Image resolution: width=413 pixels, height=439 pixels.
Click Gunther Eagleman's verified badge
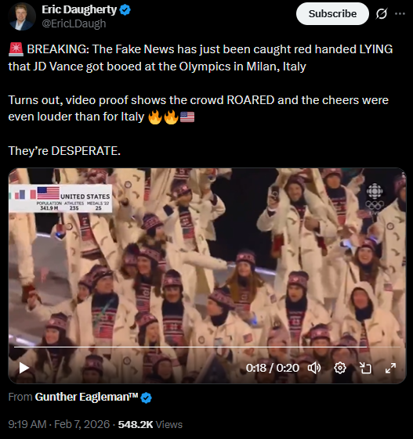coord(146,398)
